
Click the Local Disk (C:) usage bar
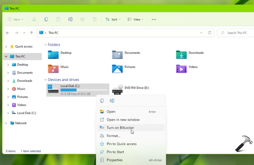[84, 90]
